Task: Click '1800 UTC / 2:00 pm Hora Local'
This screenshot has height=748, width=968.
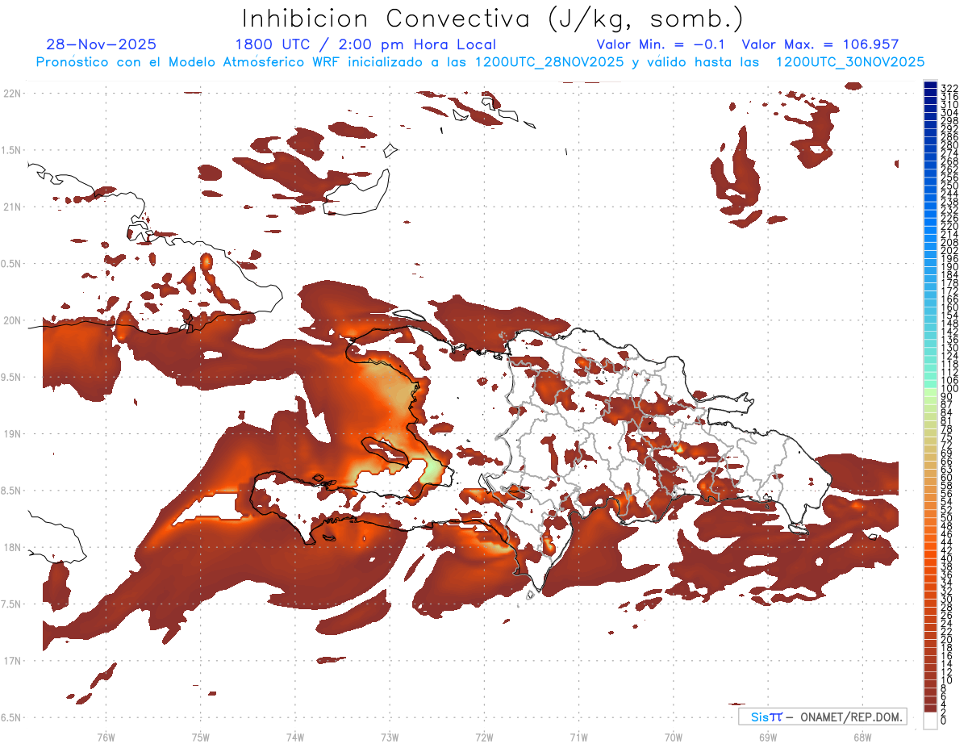Action: tap(365, 44)
